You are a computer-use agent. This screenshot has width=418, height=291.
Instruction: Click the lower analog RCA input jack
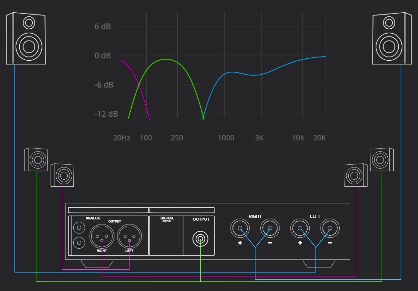click(79, 243)
